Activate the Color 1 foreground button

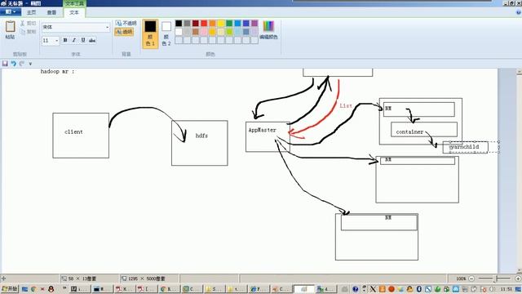pos(150,34)
